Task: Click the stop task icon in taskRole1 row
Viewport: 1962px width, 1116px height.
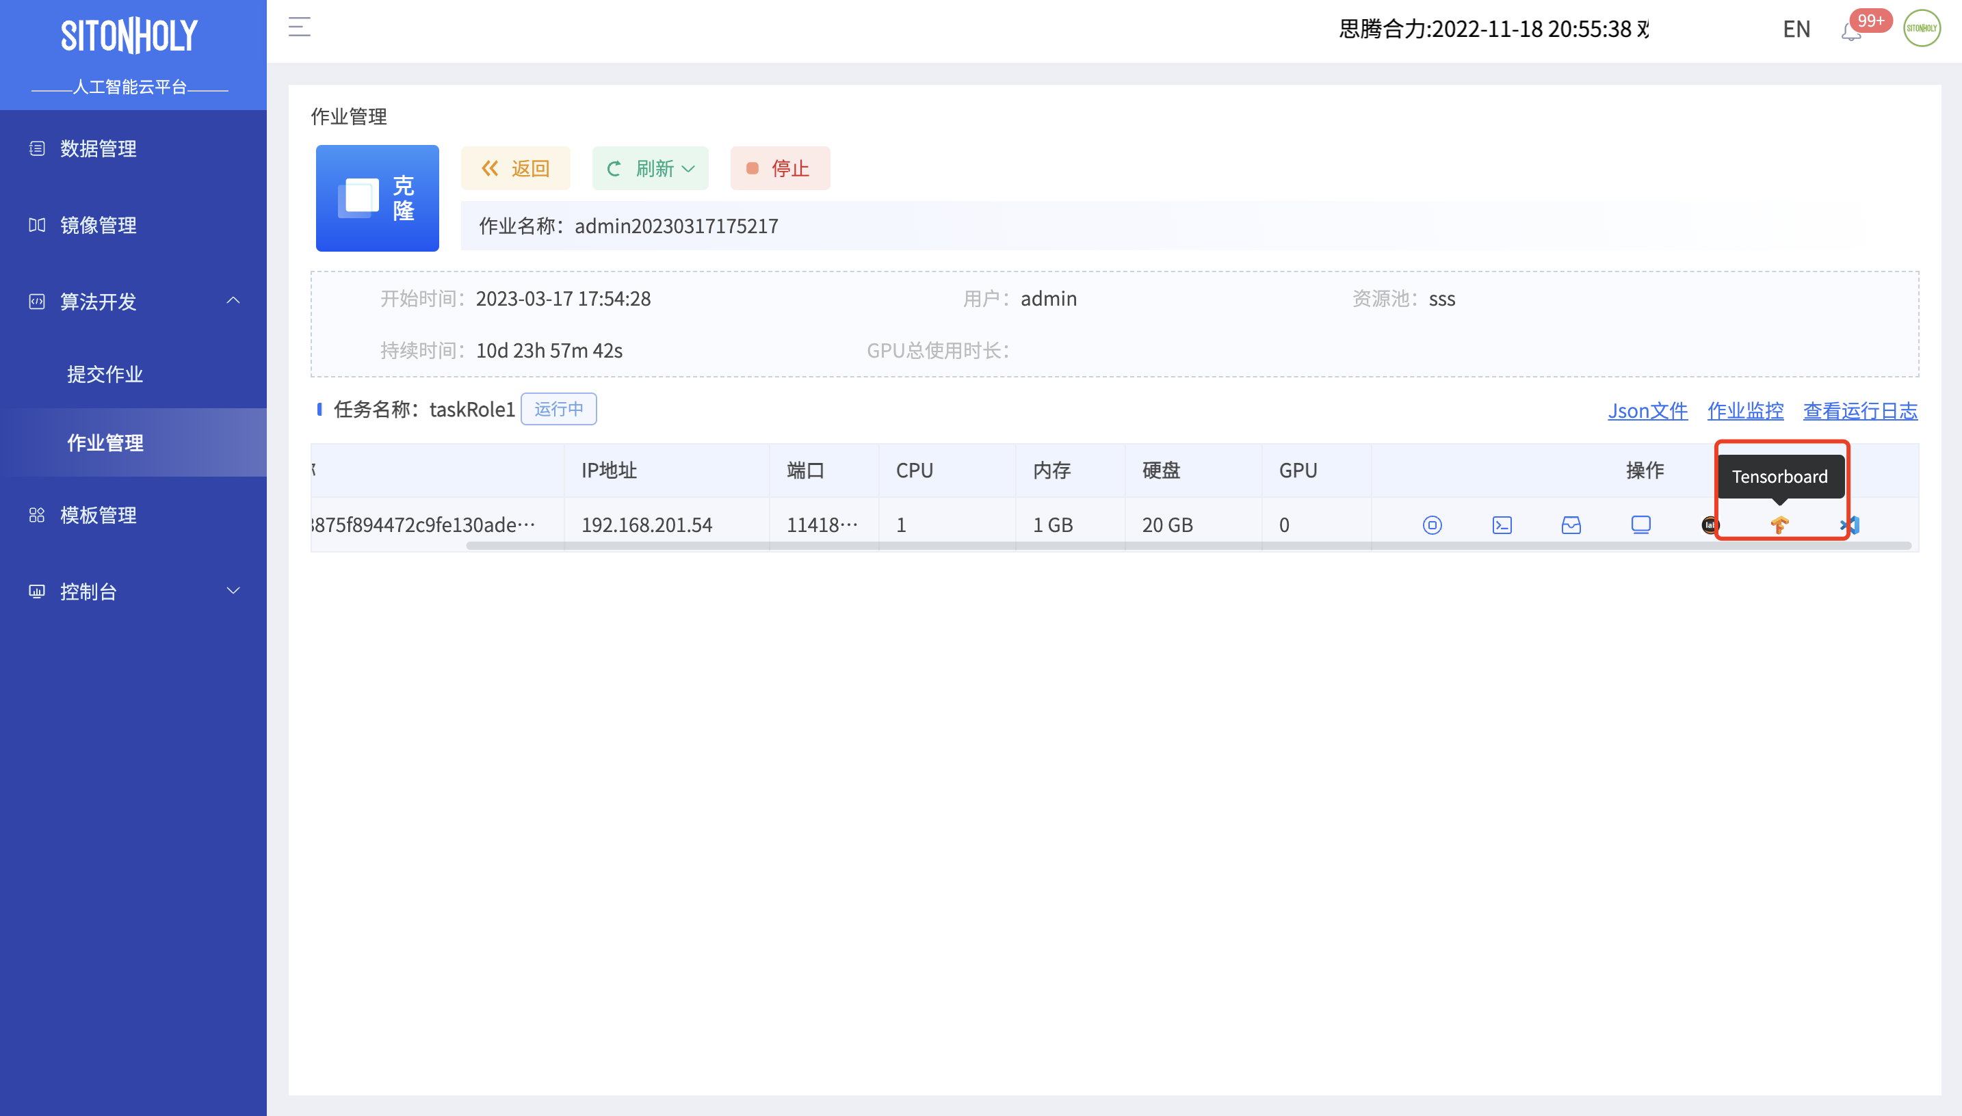Action: coord(1431,525)
